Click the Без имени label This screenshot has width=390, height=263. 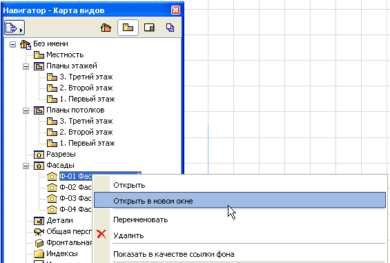[50, 43]
